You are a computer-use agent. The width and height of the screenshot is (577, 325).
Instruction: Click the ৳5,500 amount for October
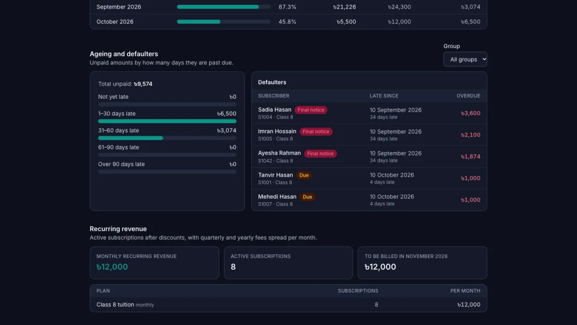[x=346, y=22]
